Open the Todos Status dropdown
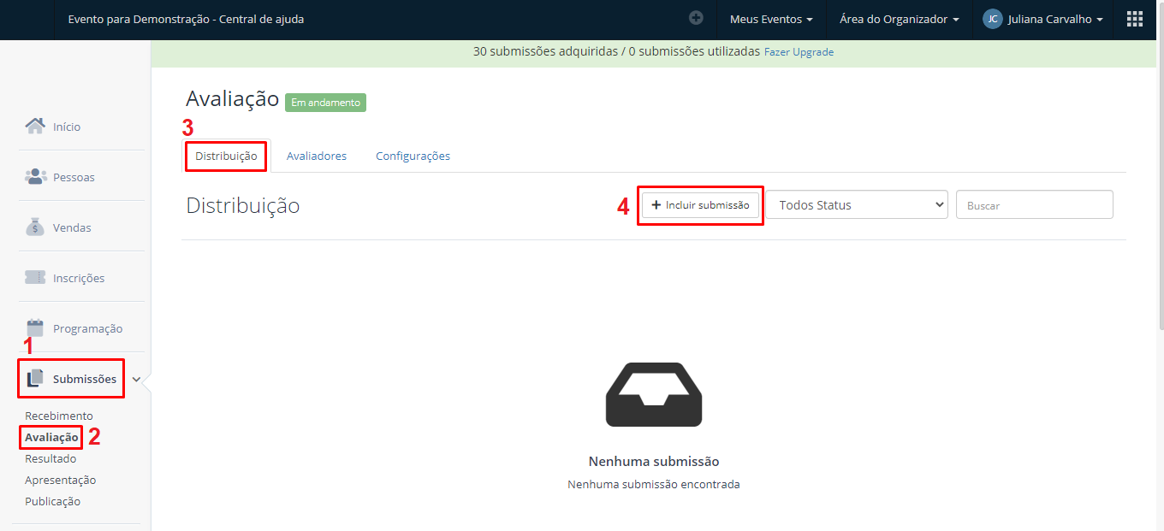This screenshot has height=531, width=1164. click(857, 204)
